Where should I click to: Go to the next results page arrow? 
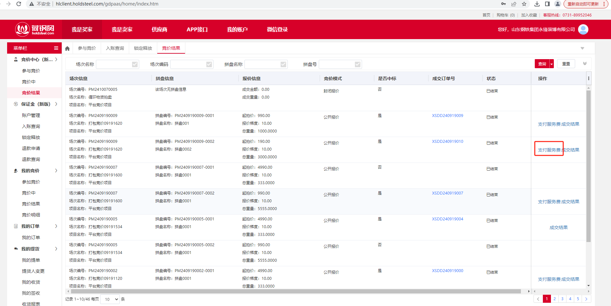click(586, 299)
